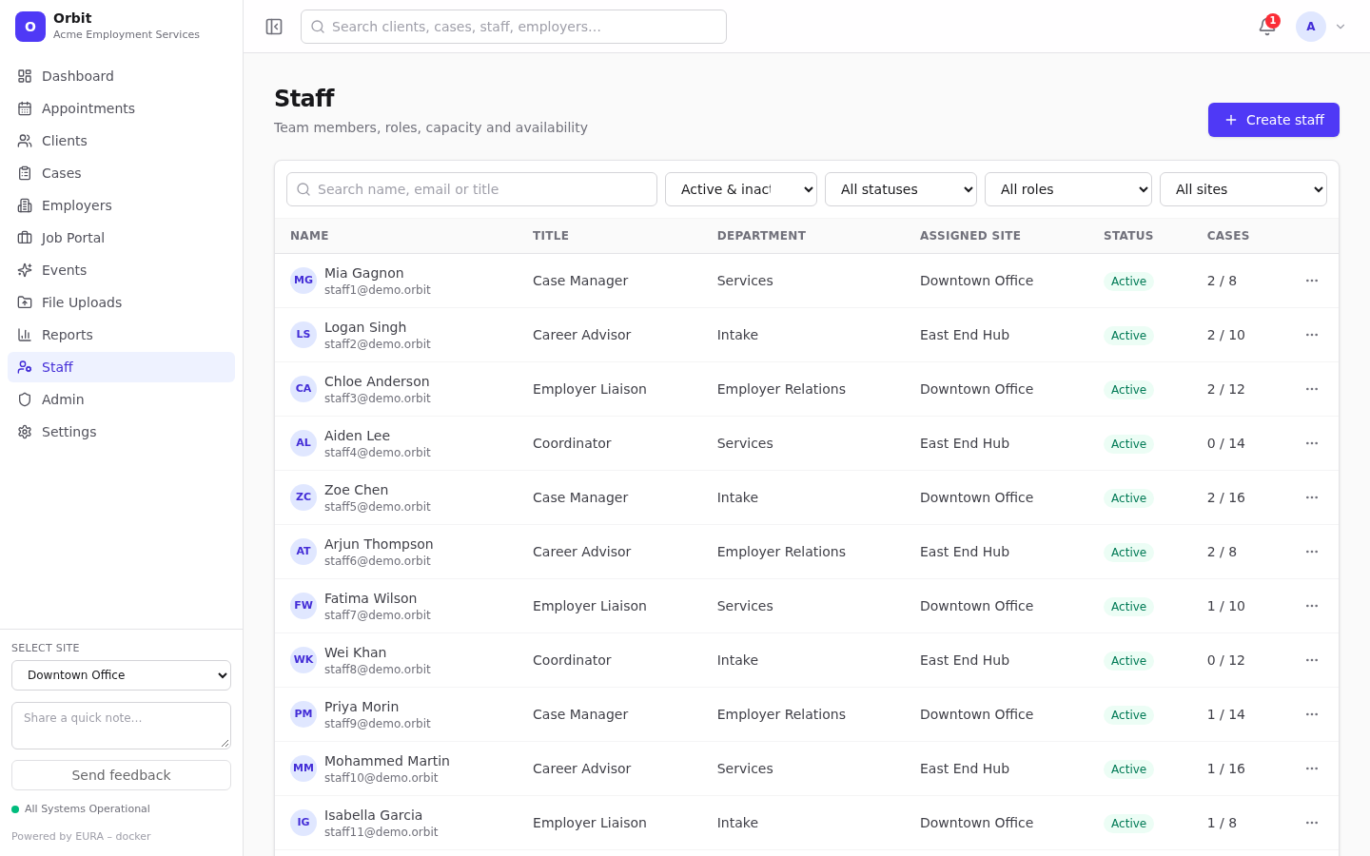Screen dimensions: 1370x856
Task: Open the Select Site Downtown Office dropdown
Action: click(x=121, y=675)
